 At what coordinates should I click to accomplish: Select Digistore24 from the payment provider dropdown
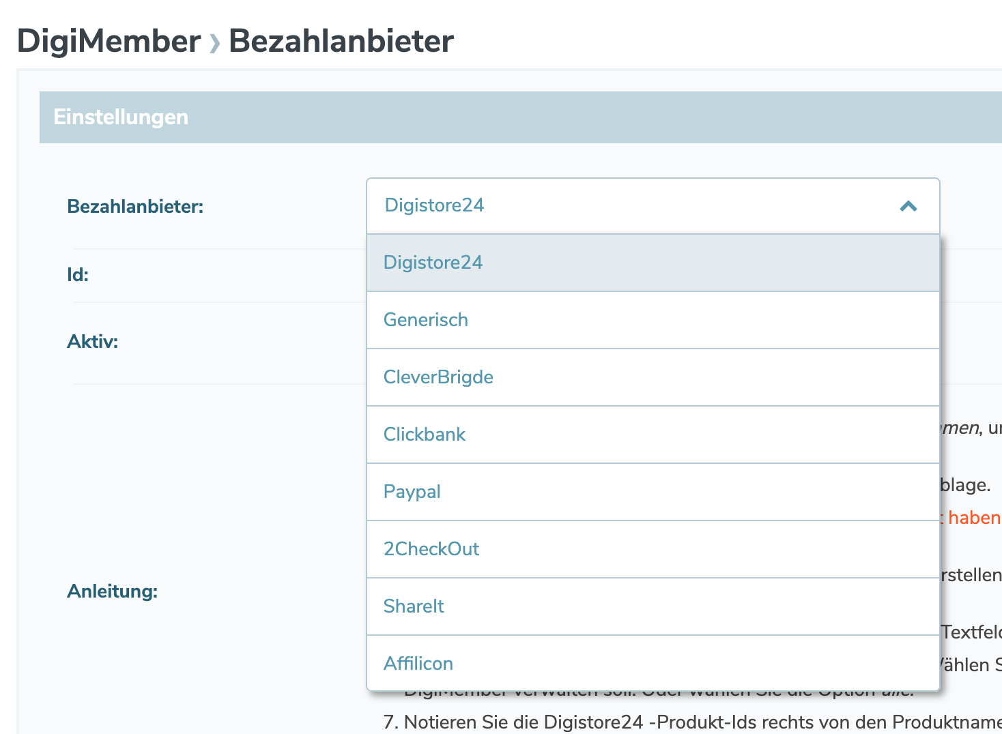point(433,263)
